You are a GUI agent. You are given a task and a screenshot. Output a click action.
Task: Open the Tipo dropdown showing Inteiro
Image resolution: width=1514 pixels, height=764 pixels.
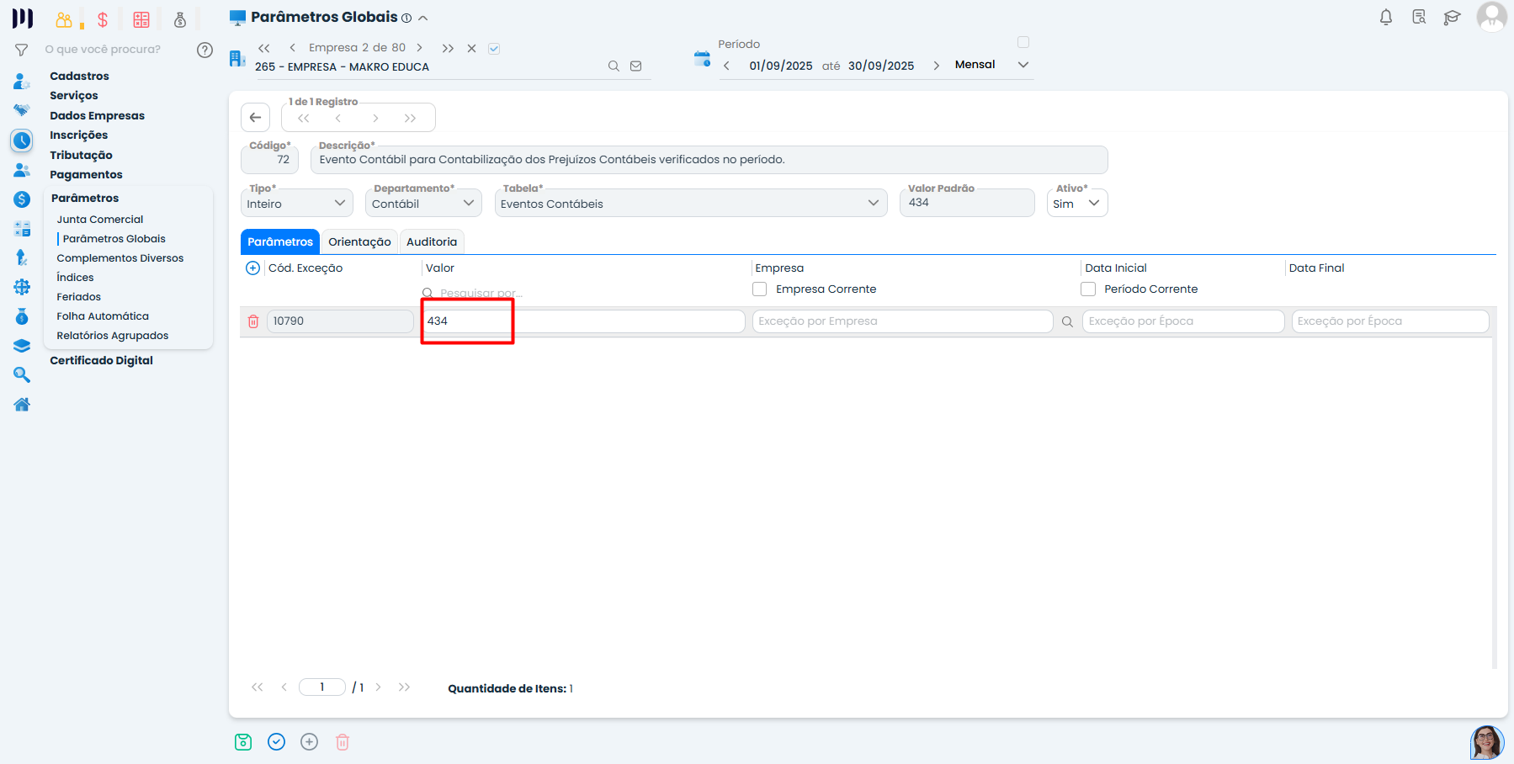pyautogui.click(x=296, y=203)
